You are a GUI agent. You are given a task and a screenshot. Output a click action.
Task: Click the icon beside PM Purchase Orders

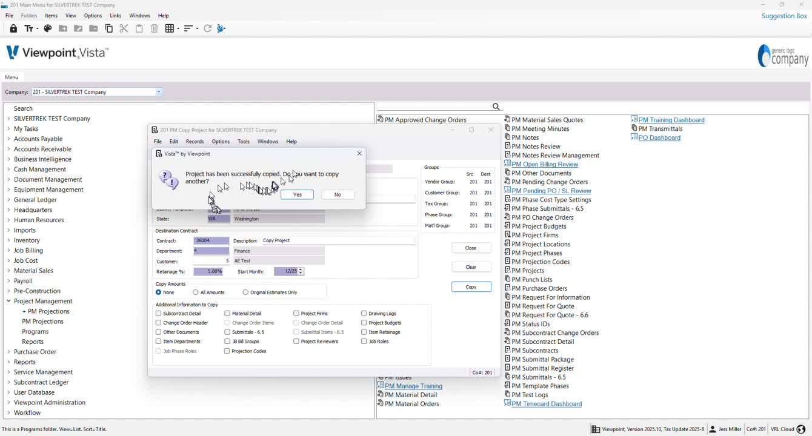click(507, 288)
